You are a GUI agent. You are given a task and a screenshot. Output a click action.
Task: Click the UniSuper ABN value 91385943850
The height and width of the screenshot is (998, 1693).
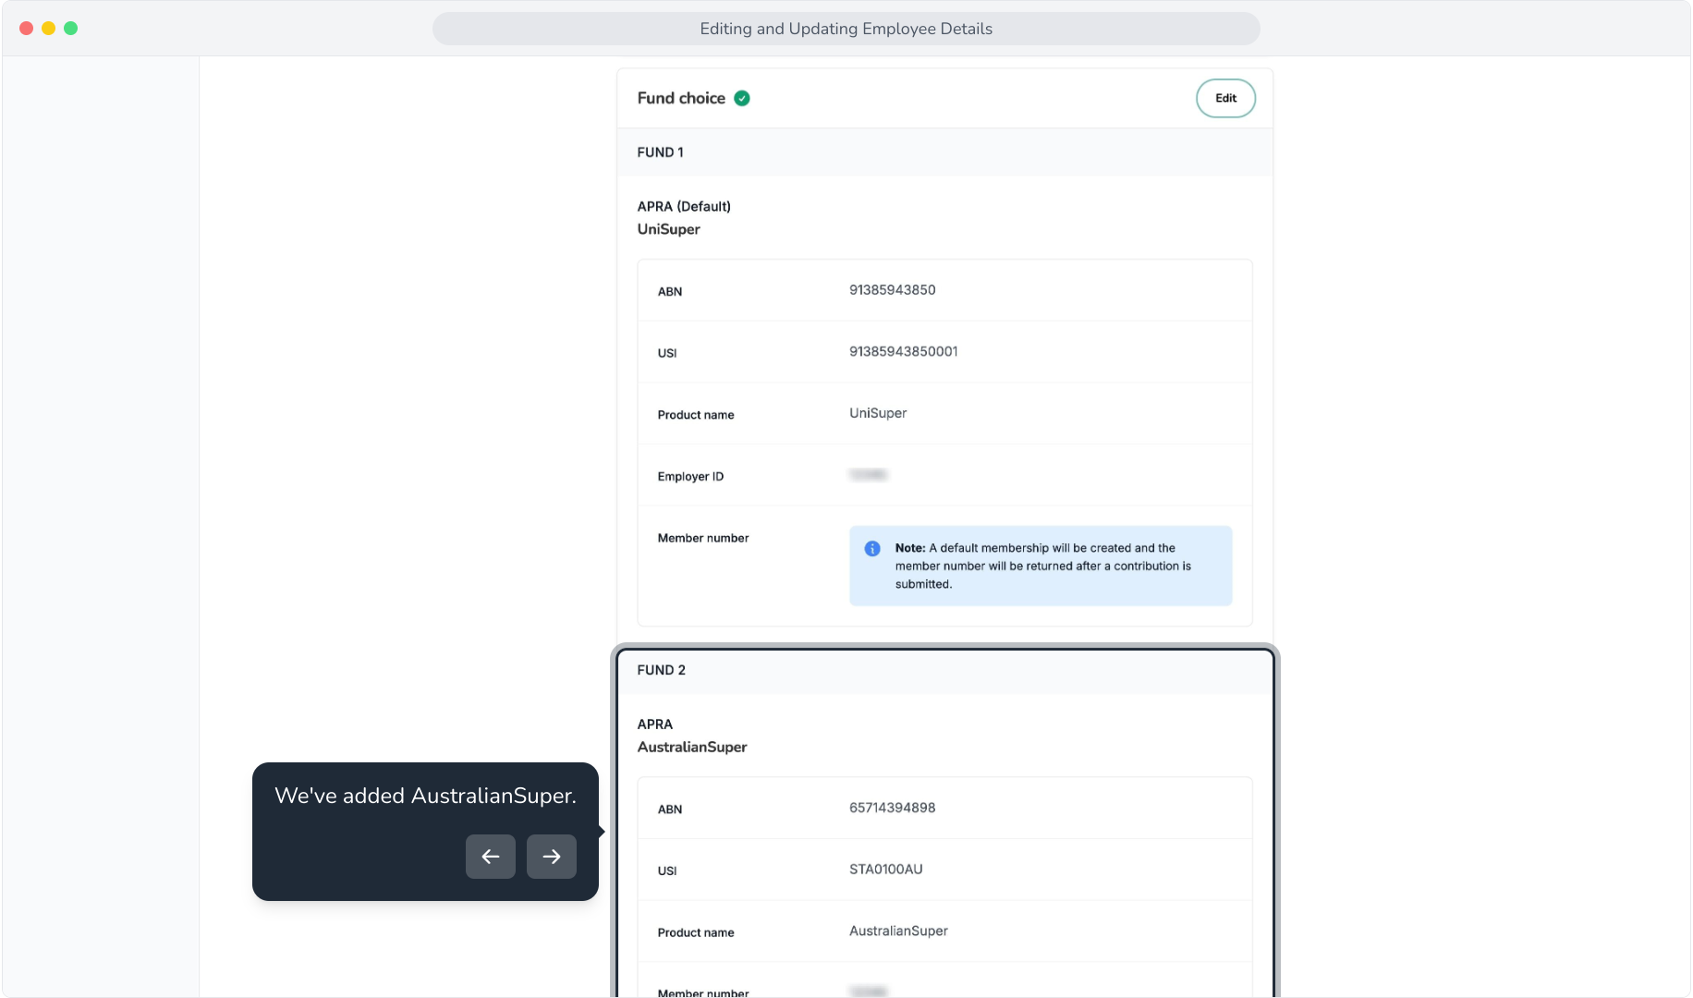pos(893,290)
